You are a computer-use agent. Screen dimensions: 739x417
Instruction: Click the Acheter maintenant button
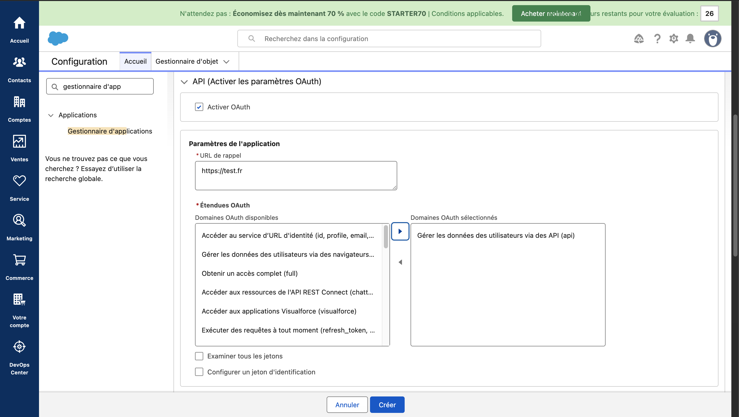click(x=551, y=14)
